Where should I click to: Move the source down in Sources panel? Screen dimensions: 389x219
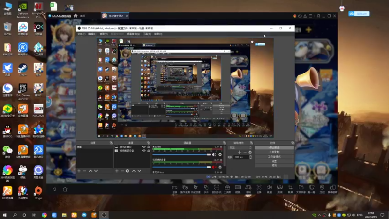[139, 171]
